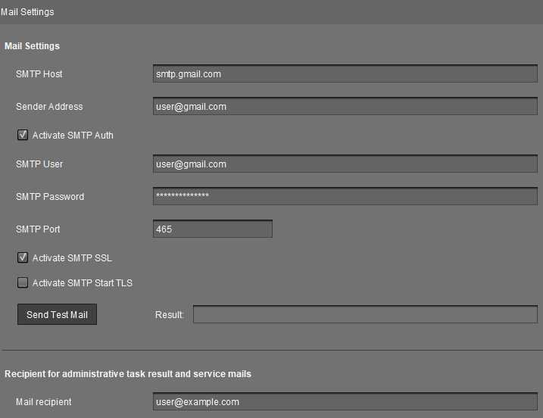Click into the SMTP Password field
Viewport: 543px width, 418px height.
pos(345,197)
